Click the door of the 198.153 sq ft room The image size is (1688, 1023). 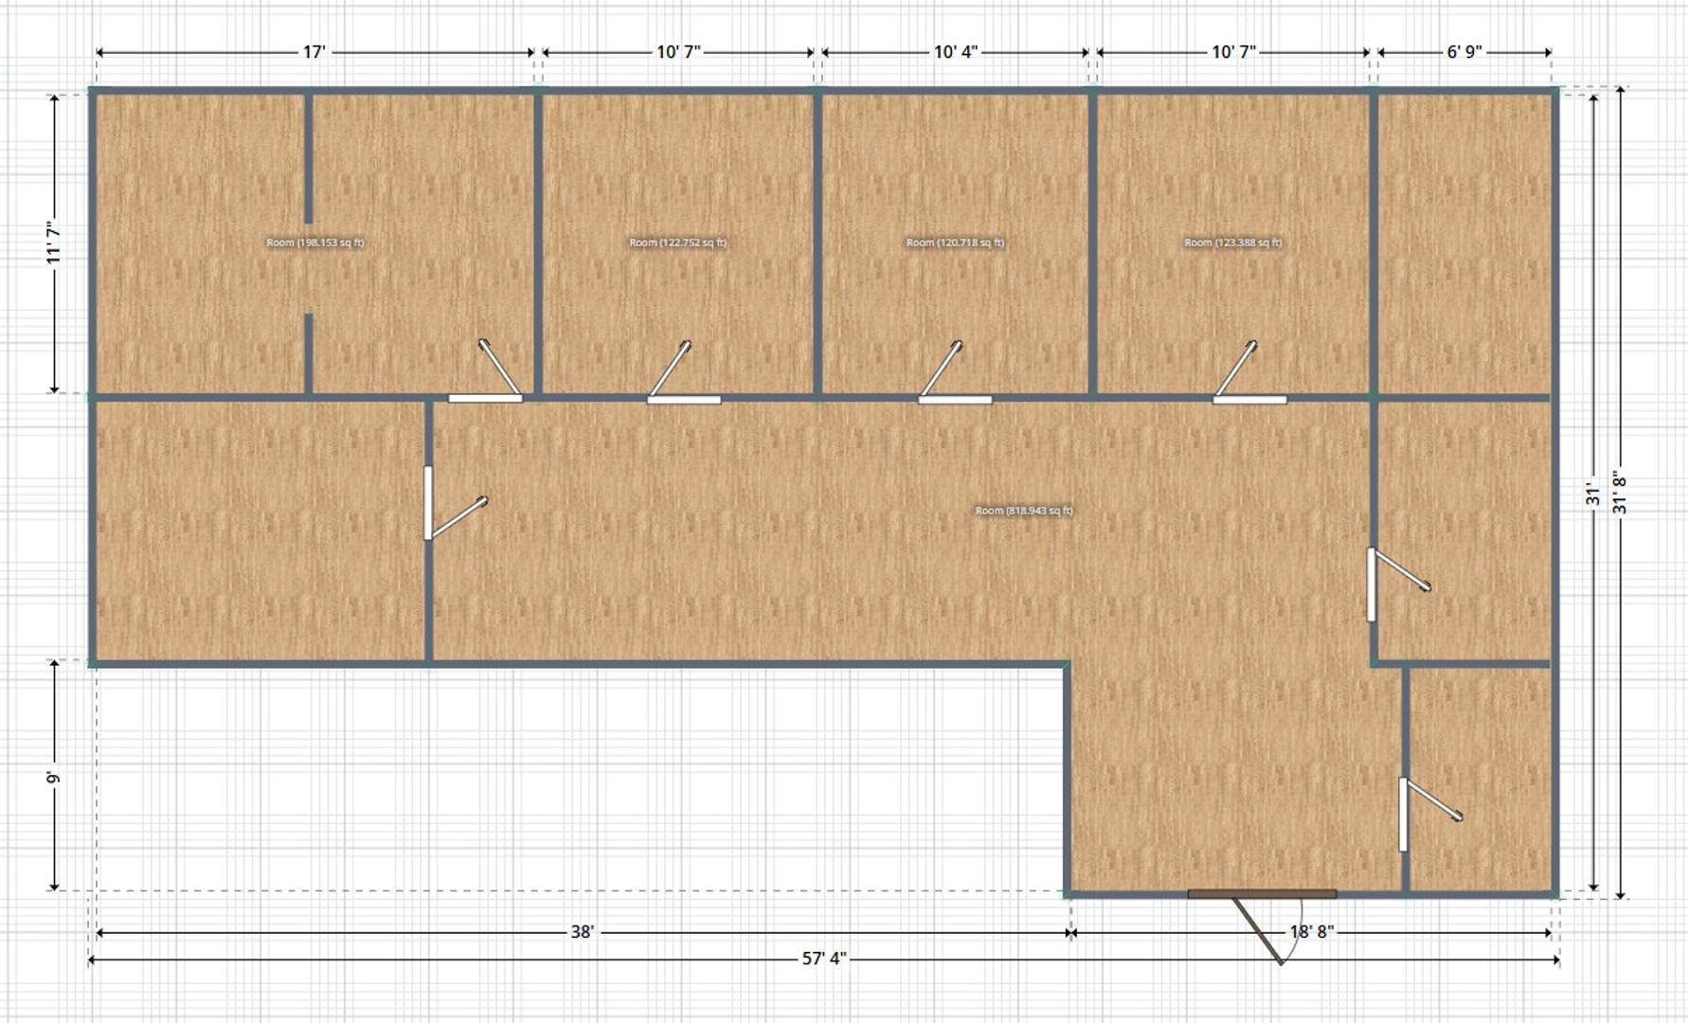coord(485,398)
